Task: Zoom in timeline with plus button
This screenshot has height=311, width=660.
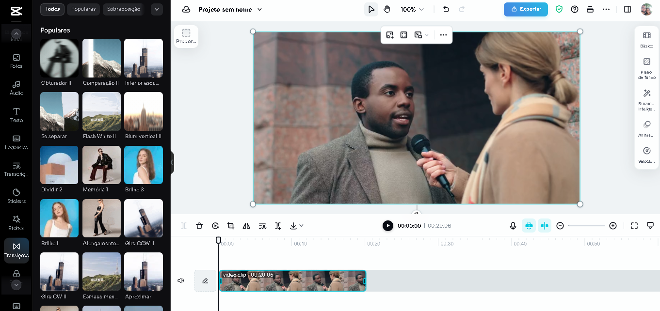Action: tap(613, 226)
